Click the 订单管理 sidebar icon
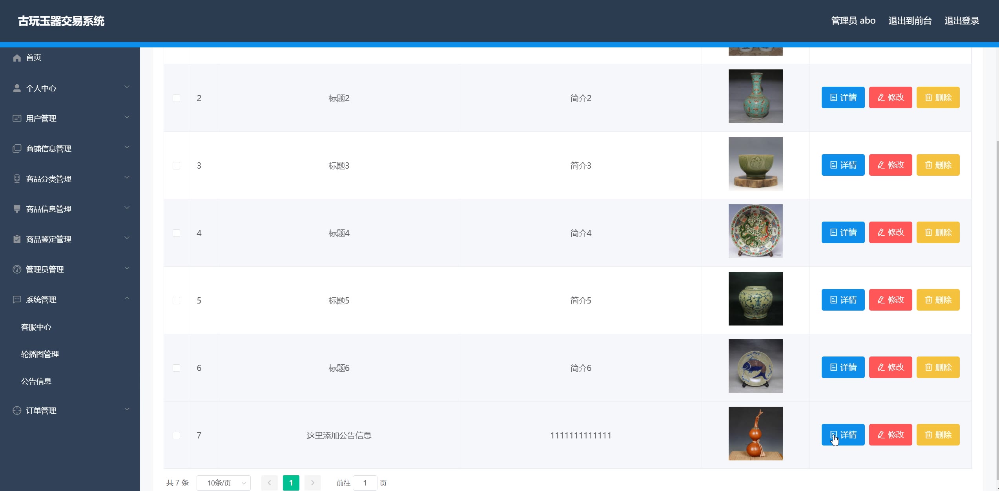This screenshot has width=999, height=491. tap(17, 411)
